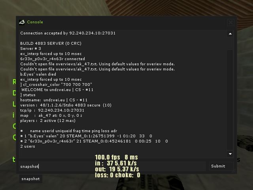The height and width of the screenshot is (190, 253).
Task: Close the Console window
Action: 231,22
